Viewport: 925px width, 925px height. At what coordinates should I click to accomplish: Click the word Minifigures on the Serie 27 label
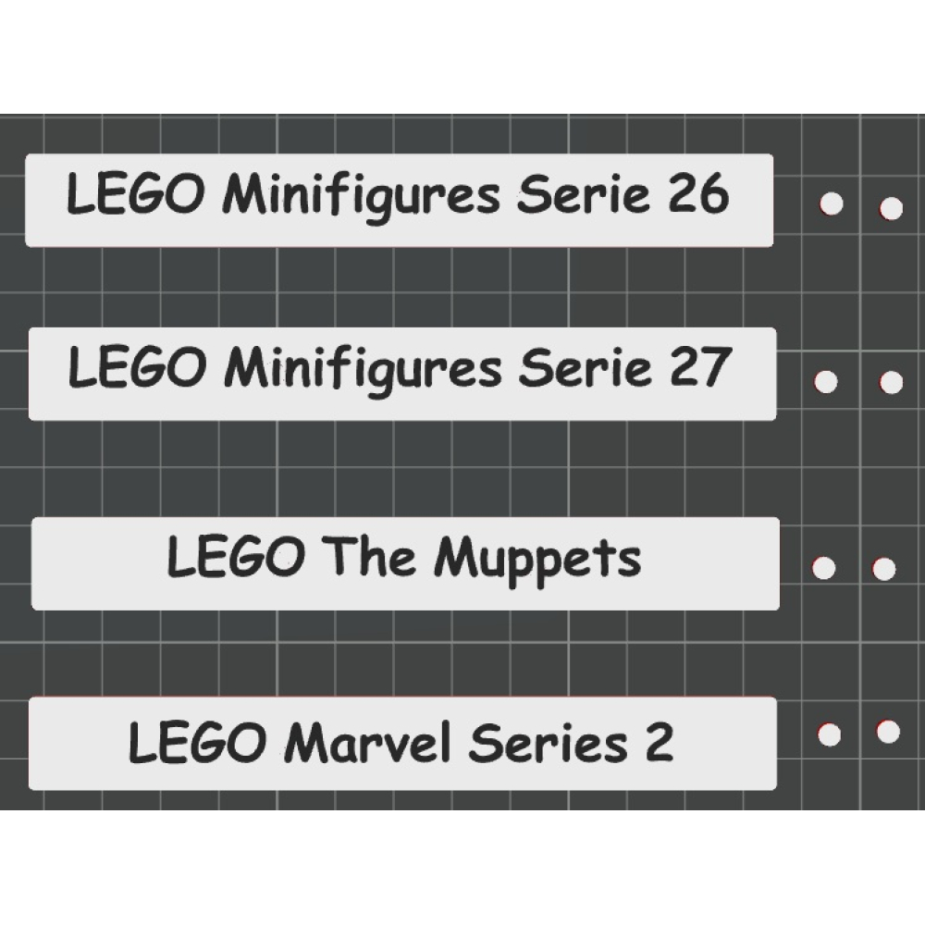364,370
